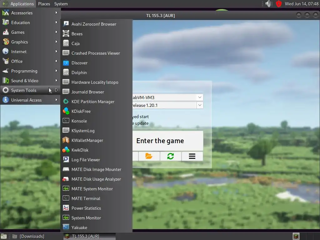Select TL 155.3 [AUR] taskbar button
The image size is (320, 240).
[x=89, y=236]
